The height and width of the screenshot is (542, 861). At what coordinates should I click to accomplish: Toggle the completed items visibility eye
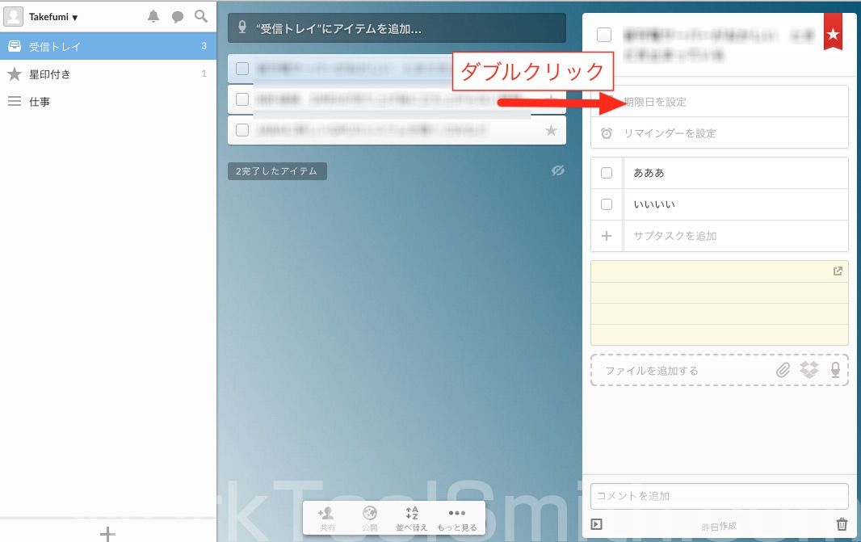coord(557,170)
